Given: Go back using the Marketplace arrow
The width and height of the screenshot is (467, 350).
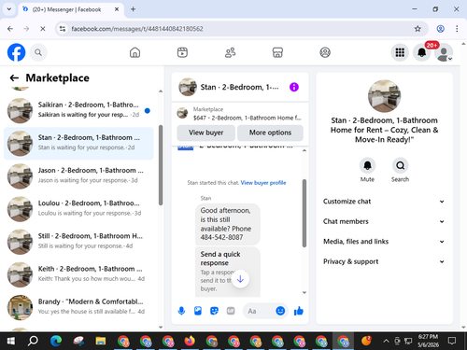Looking at the screenshot, I should tap(14, 77).
